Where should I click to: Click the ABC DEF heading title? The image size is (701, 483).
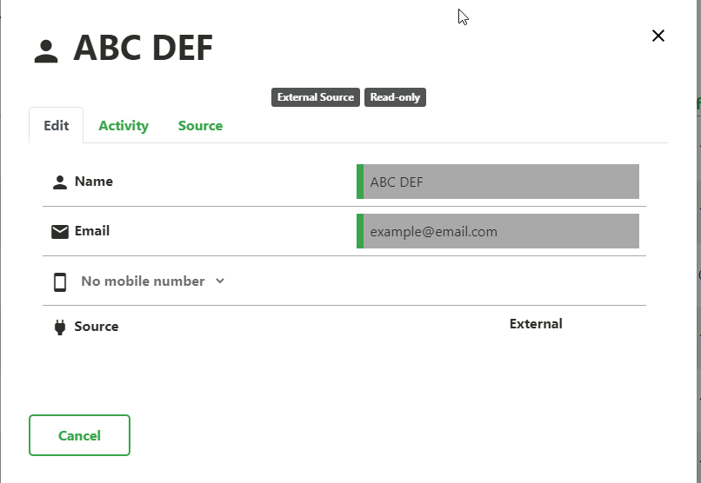(x=143, y=48)
